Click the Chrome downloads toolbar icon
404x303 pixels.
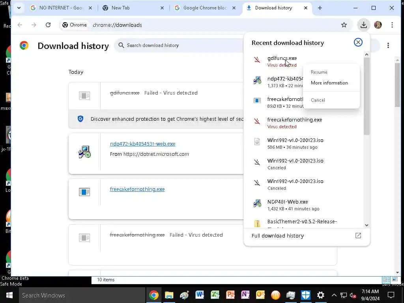363,25
